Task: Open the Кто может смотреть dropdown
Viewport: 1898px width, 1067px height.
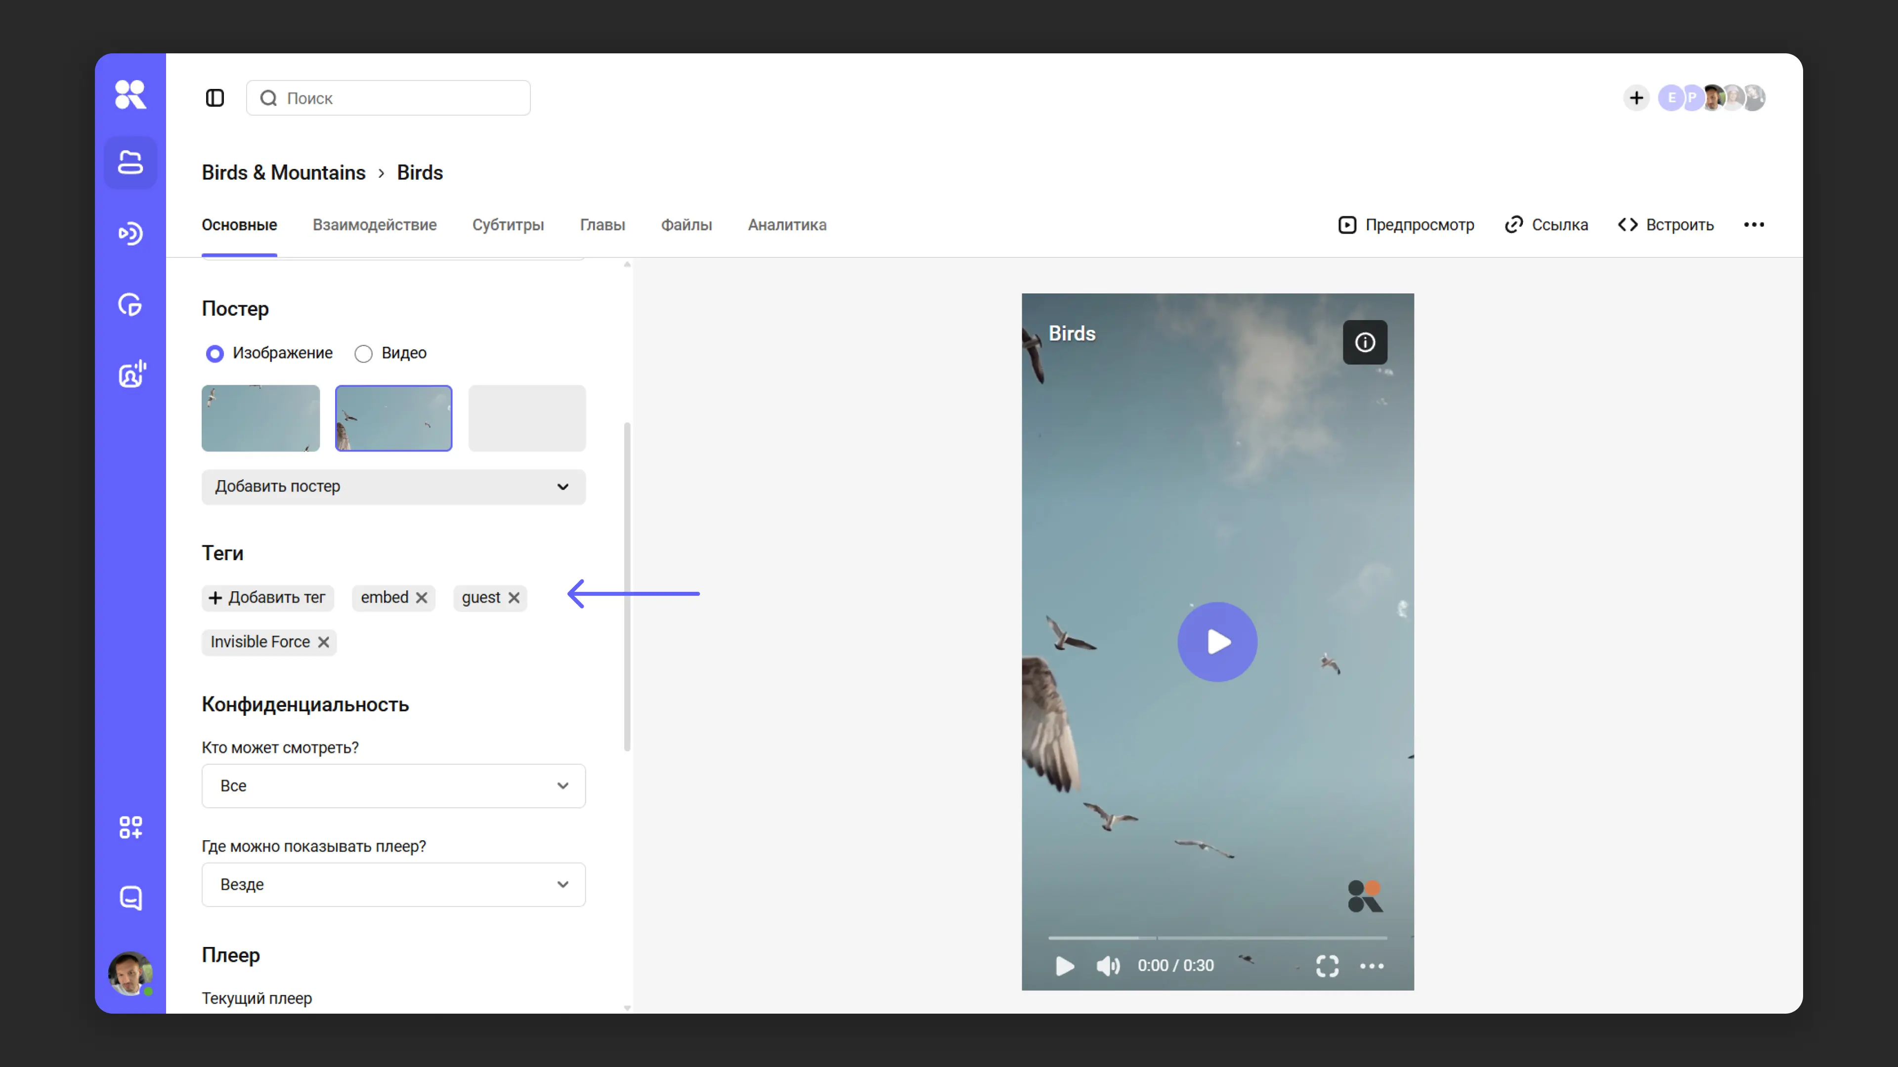Action: 393,786
